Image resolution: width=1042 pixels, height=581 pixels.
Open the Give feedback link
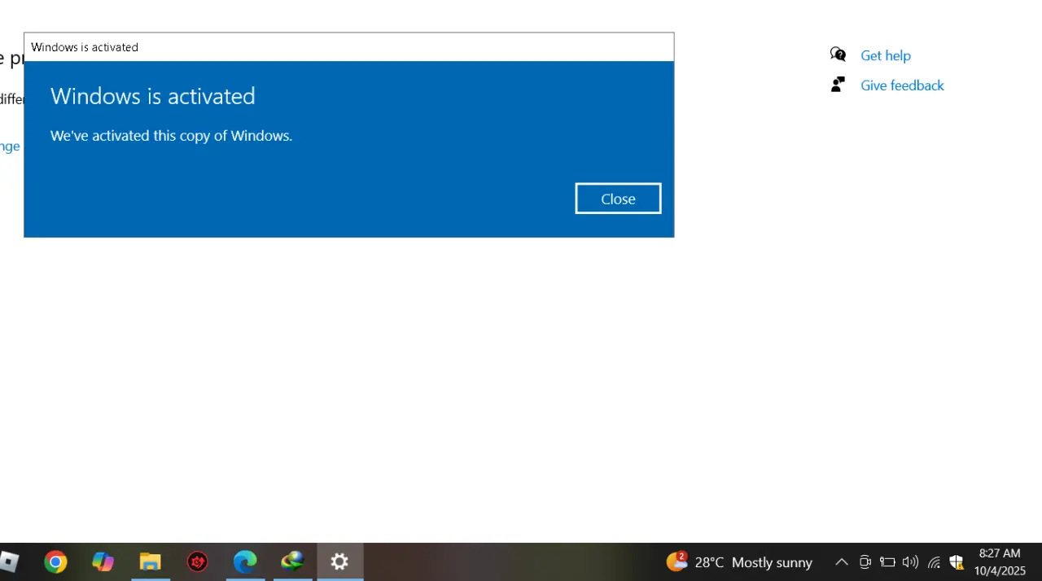point(902,85)
